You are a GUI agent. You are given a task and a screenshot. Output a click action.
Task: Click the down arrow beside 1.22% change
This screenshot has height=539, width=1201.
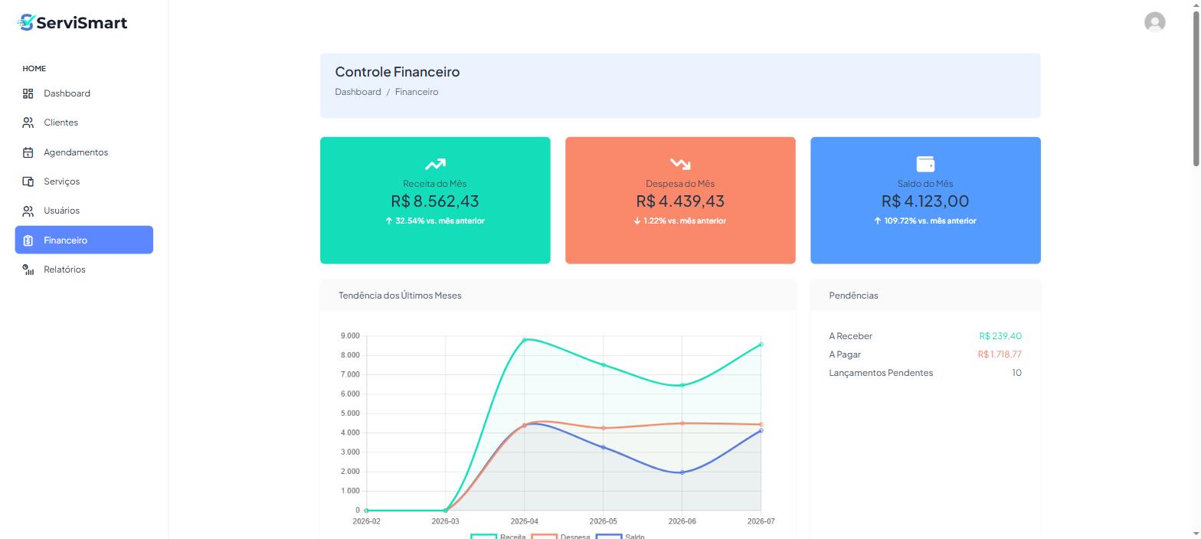tap(637, 220)
